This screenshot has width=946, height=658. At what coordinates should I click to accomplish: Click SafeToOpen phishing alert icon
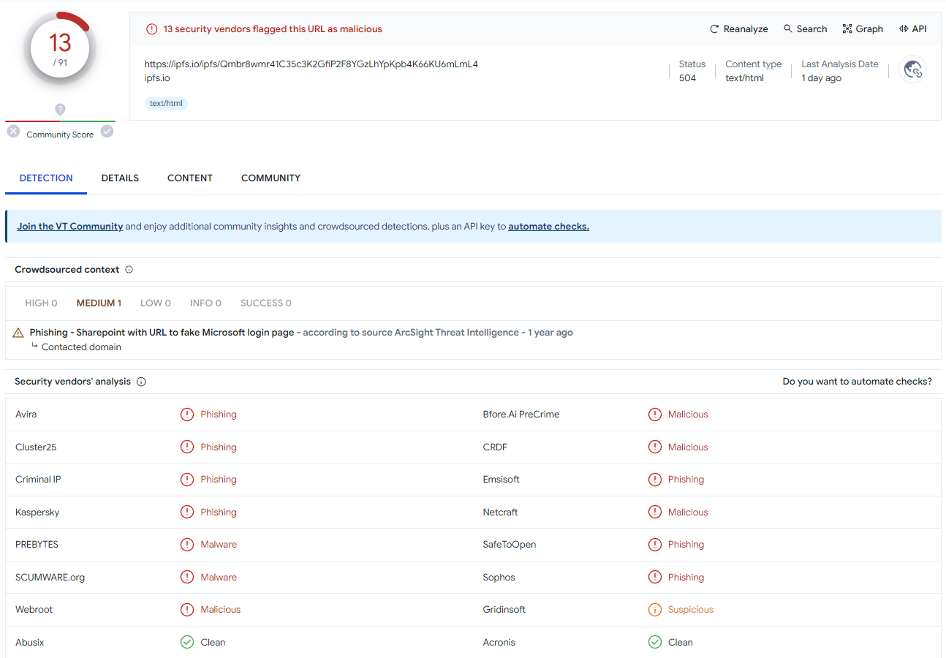click(x=654, y=545)
